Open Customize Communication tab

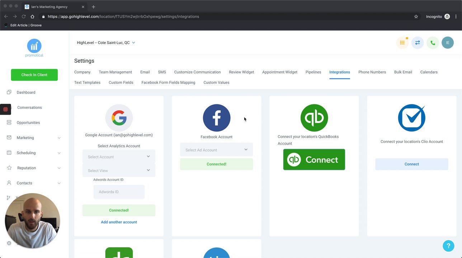pos(197,72)
